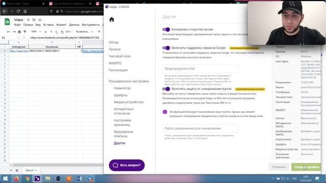Collapse the Расширенные настройки group

coord(129,81)
